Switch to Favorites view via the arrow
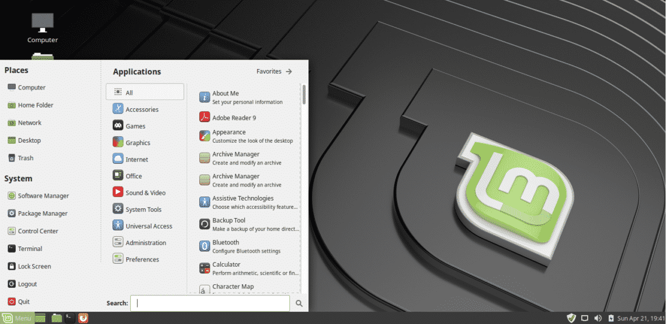This screenshot has width=666, height=324. click(289, 71)
